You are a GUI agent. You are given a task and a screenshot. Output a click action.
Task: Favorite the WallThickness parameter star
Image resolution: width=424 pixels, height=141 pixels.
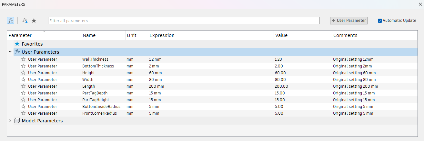23,59
